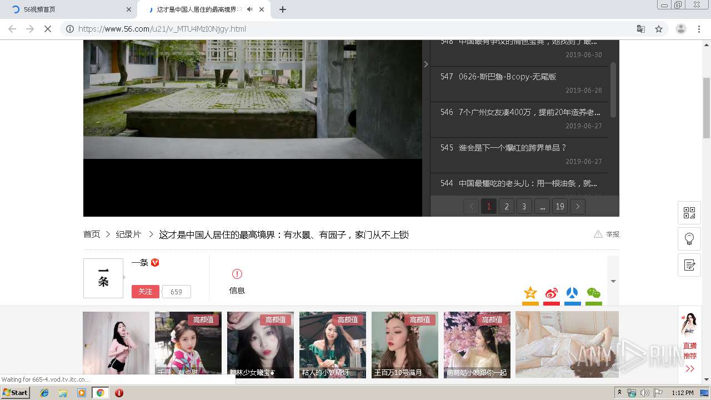Open Internet Explorer from the taskbar
Image resolution: width=711 pixels, height=400 pixels.
pos(44,393)
